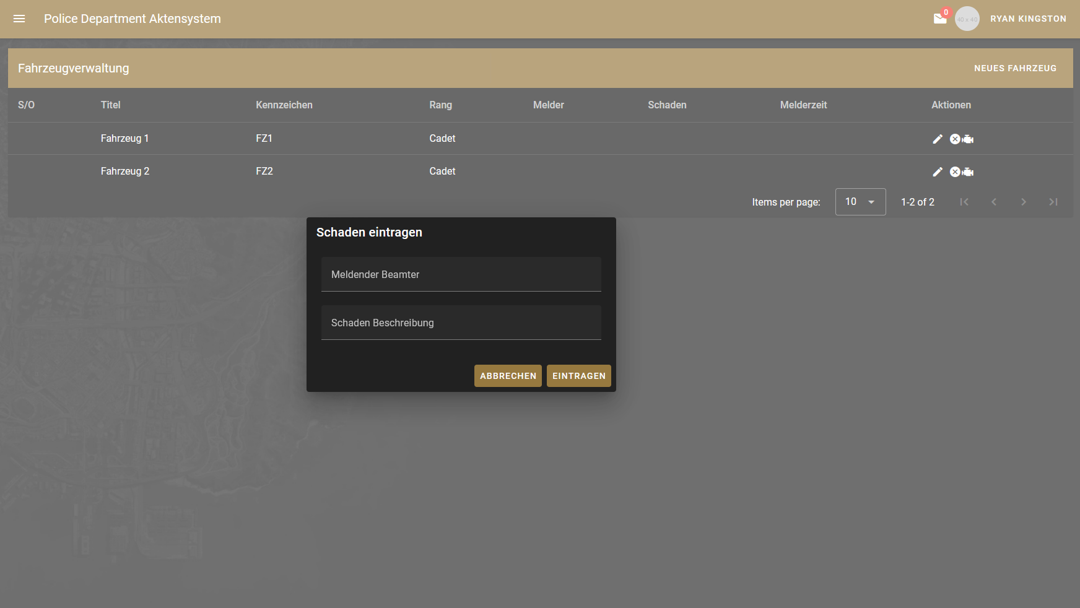Submit damage with the Eintragen button

click(x=578, y=376)
